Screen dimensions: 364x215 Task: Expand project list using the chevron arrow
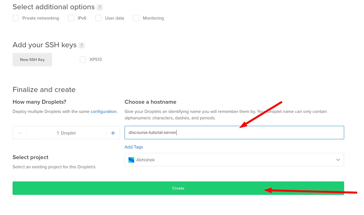338,160
